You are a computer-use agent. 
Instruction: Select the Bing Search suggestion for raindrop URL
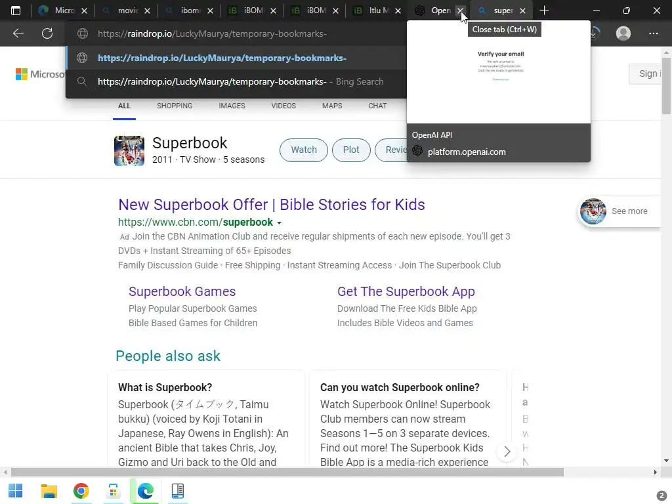click(x=236, y=81)
